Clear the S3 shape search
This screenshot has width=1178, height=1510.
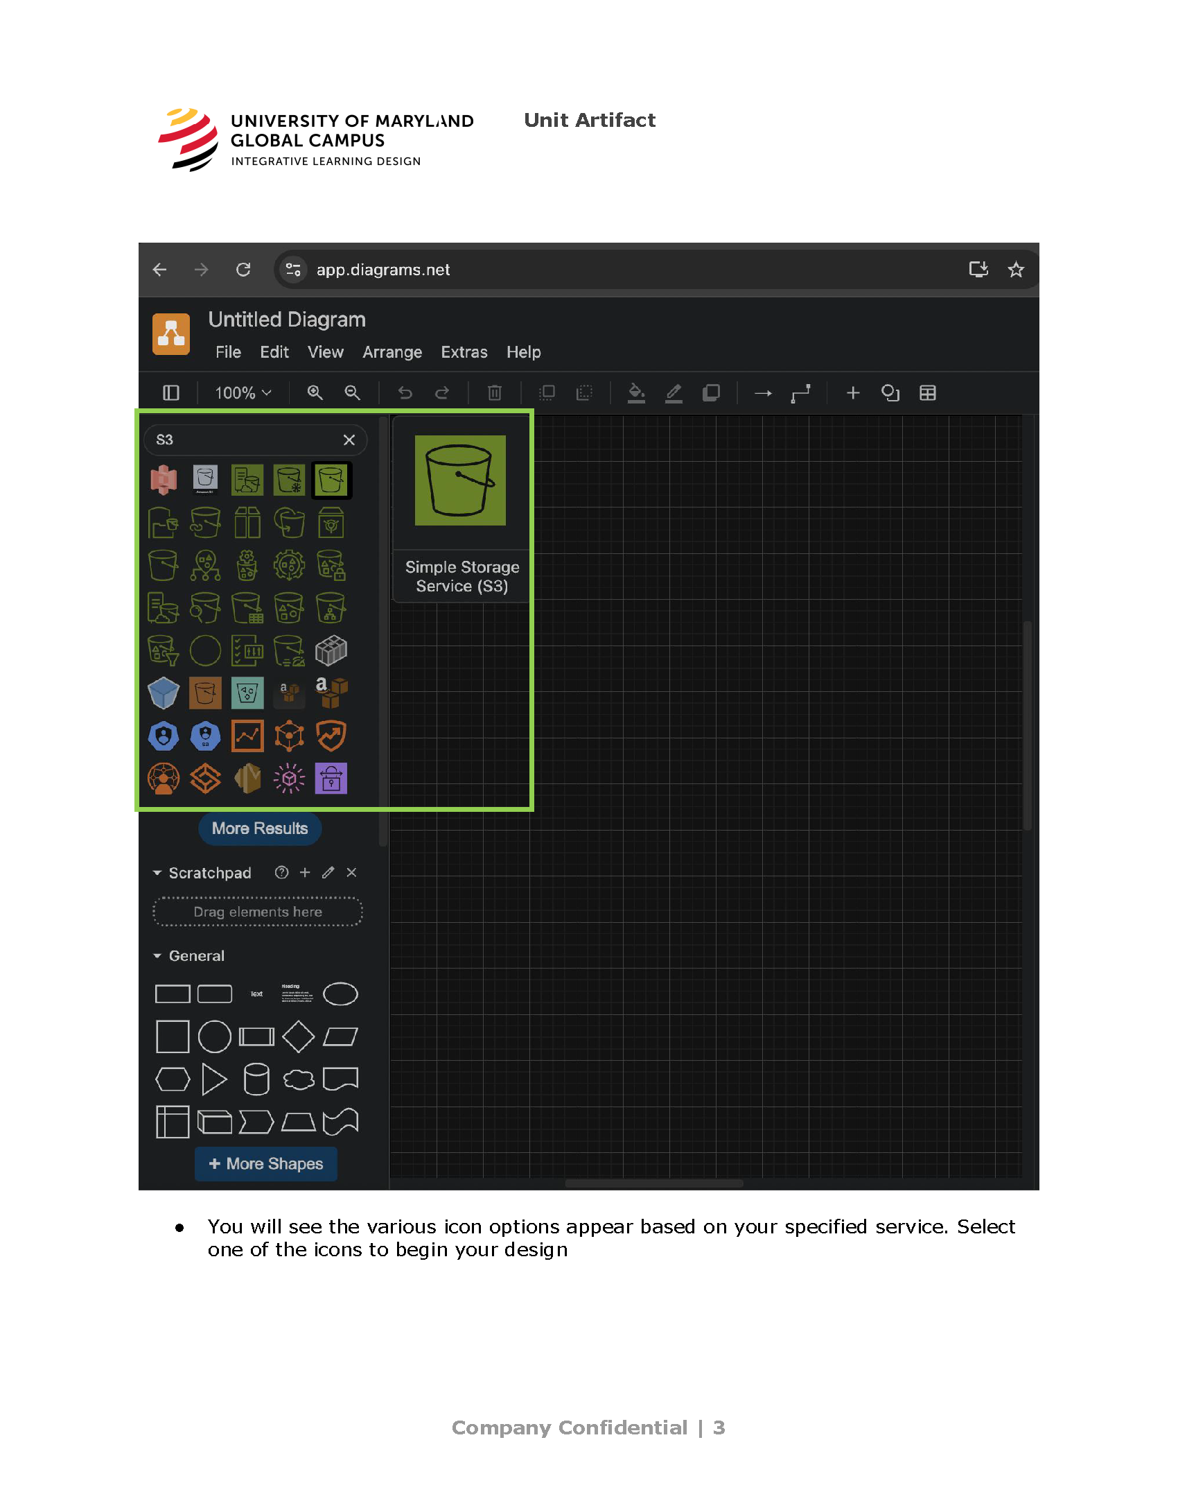(x=349, y=440)
